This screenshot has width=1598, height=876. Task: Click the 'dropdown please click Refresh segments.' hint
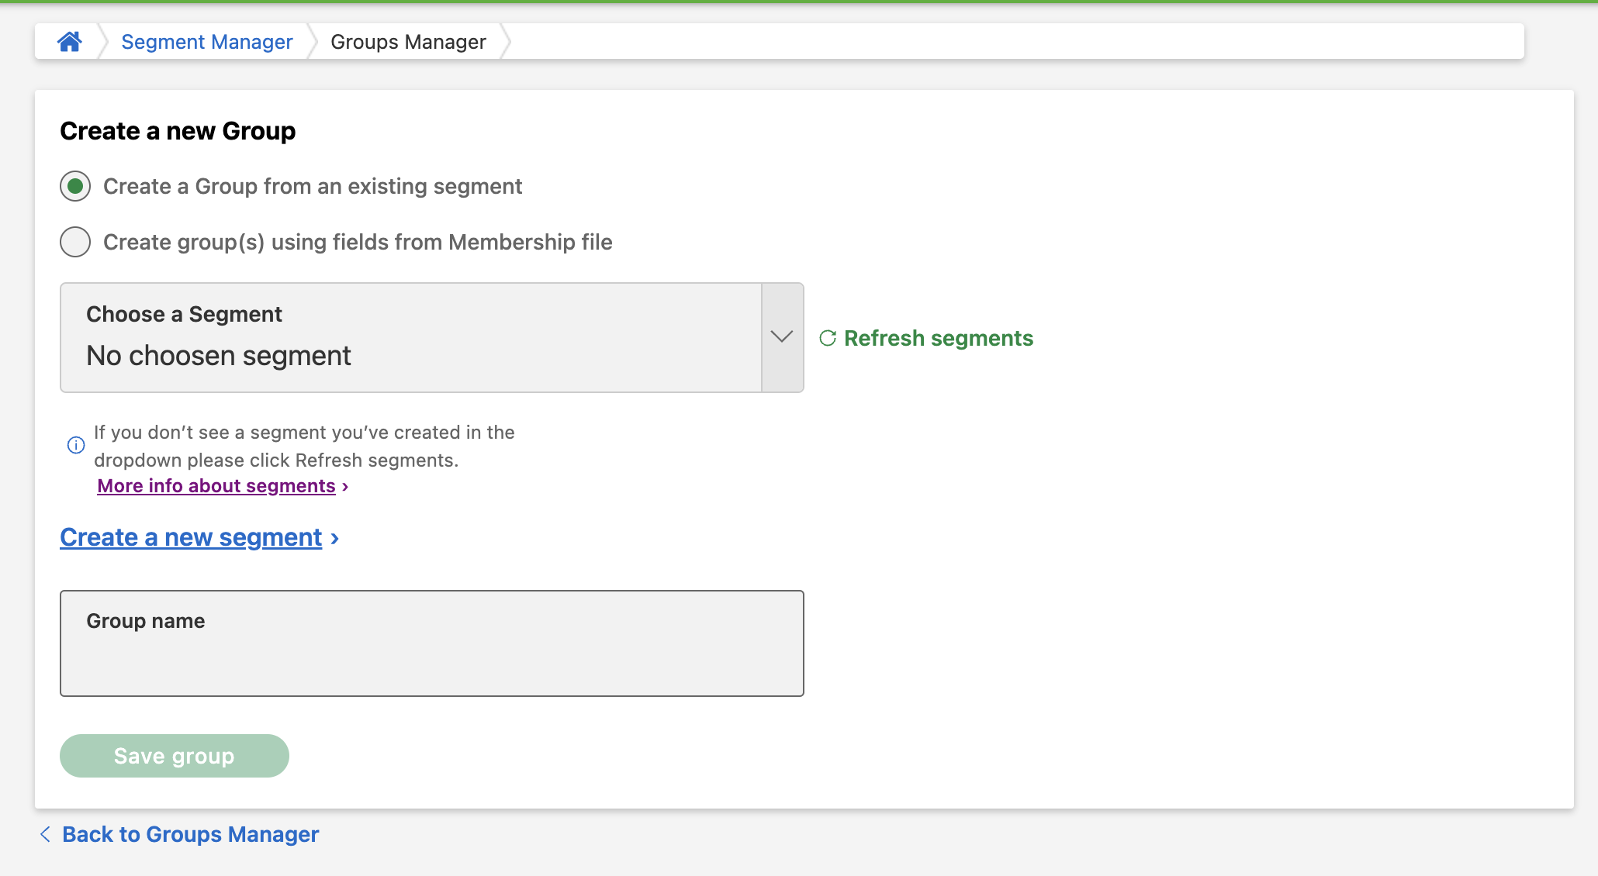click(x=276, y=460)
